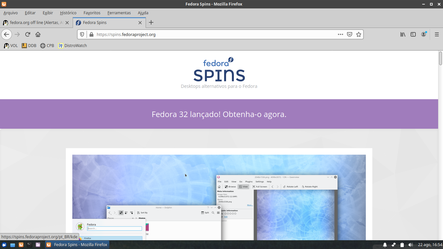This screenshot has height=249, width=443.
Task: Open the Histórico menu
Action: click(68, 13)
